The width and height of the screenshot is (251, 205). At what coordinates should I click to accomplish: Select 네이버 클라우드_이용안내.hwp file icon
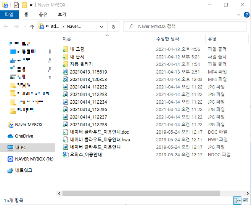pyautogui.click(x=65, y=139)
